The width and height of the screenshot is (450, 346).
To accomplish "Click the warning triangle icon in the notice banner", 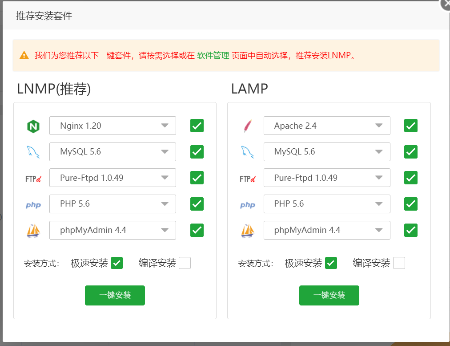I will click(x=24, y=55).
